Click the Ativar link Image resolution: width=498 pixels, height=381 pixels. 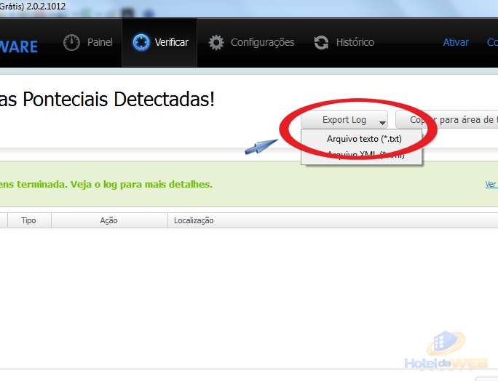click(x=456, y=42)
